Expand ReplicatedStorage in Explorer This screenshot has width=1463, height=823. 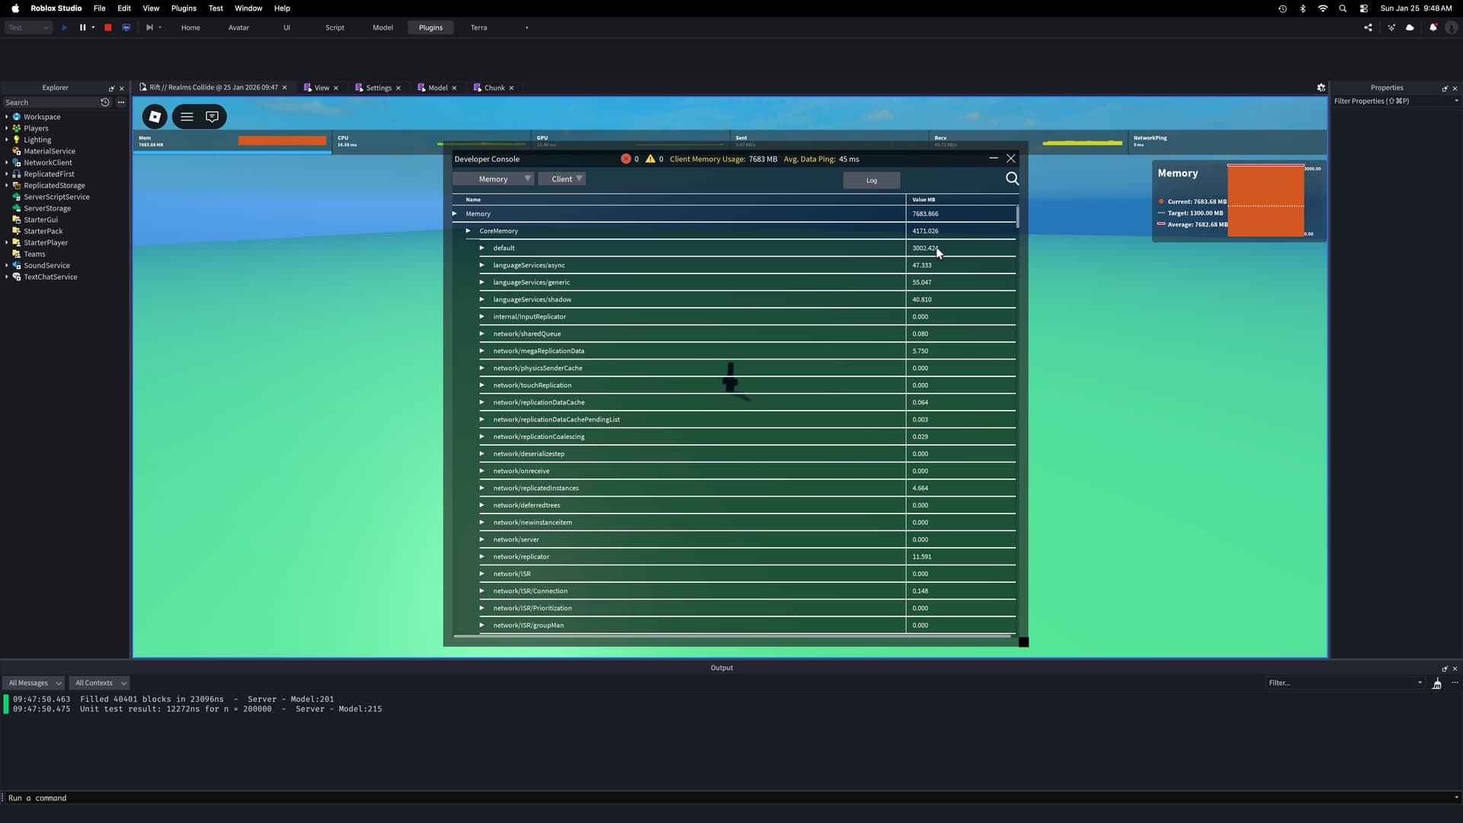point(7,185)
